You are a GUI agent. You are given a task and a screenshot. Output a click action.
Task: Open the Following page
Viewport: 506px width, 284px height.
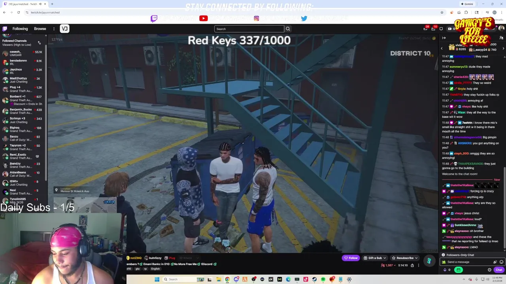coord(20,29)
